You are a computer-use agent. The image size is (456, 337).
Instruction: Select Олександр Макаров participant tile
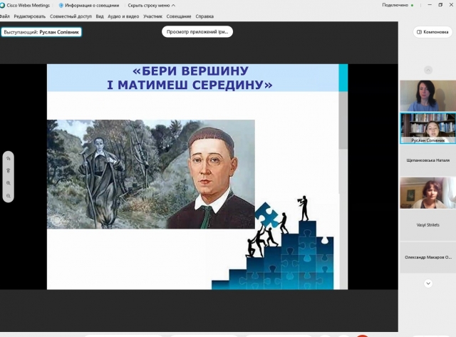pos(427,257)
